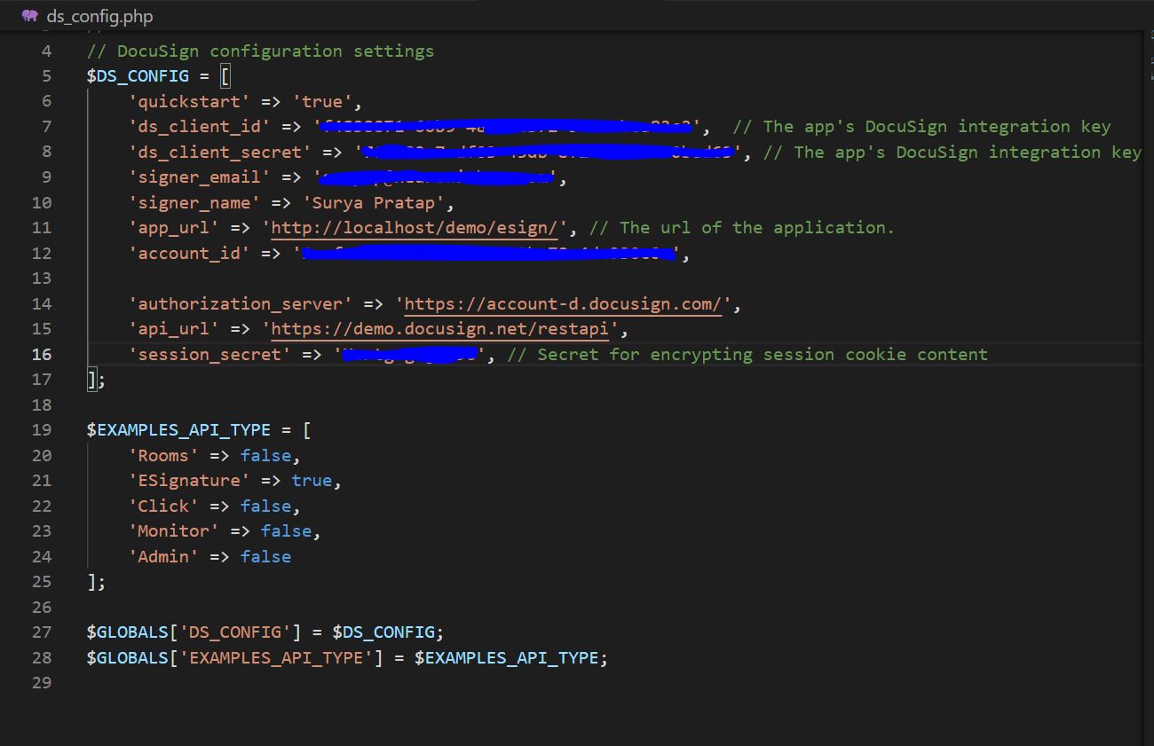Click line number 19 in the gutter
The width and height of the screenshot is (1154, 746).
[42, 430]
